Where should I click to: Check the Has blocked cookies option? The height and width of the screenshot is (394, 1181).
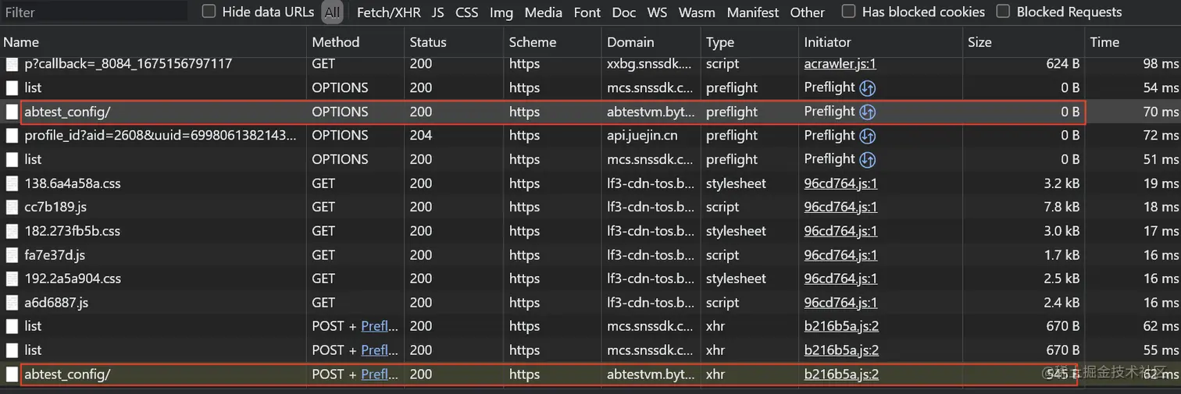[x=848, y=12]
